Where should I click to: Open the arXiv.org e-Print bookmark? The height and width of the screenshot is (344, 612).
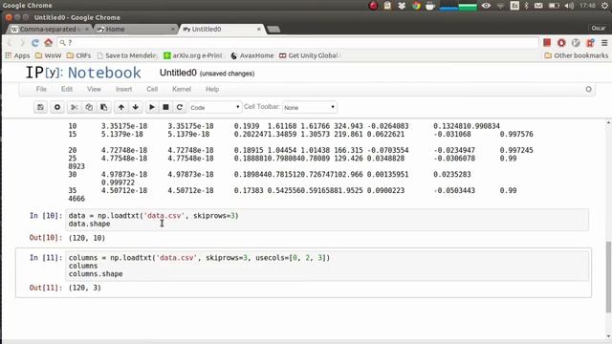193,55
